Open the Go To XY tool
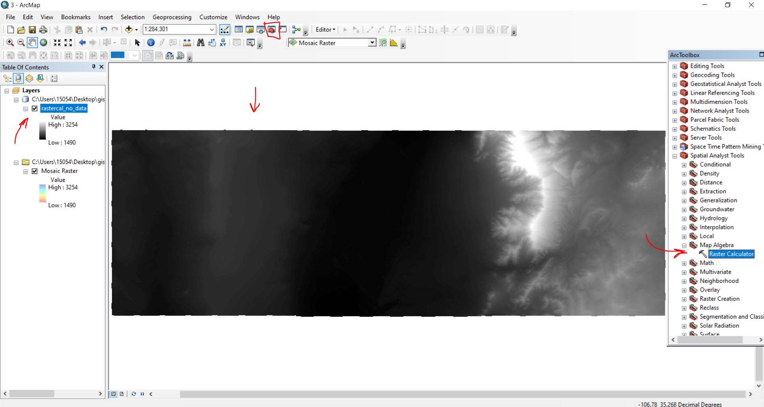 click(x=223, y=43)
